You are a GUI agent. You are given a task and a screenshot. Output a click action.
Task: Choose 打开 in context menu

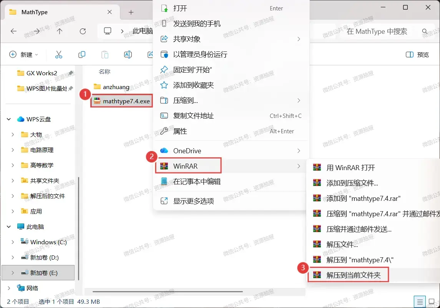231,8
